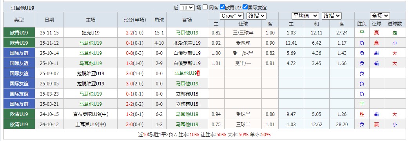408x141 pixels.
Task: Open 拉脱维亚U19 link in the 25-09-07 row
Action: click(x=91, y=73)
